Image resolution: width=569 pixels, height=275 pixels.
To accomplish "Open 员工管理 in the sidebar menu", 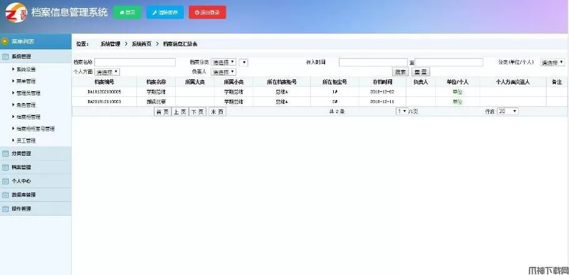I will 26,141.
